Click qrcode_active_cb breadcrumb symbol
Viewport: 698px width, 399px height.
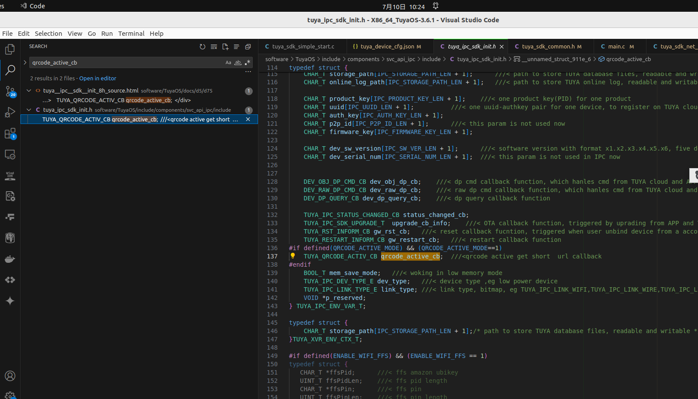(628, 59)
